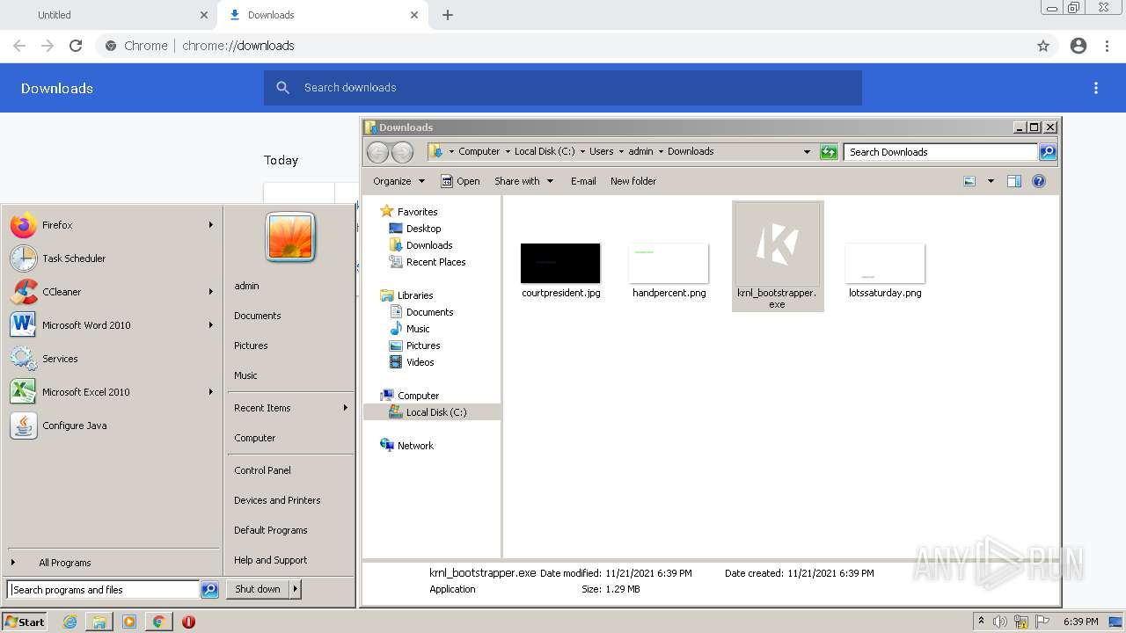This screenshot has width=1126, height=633.
Task: Click Search programs and files box
Action: 104,590
